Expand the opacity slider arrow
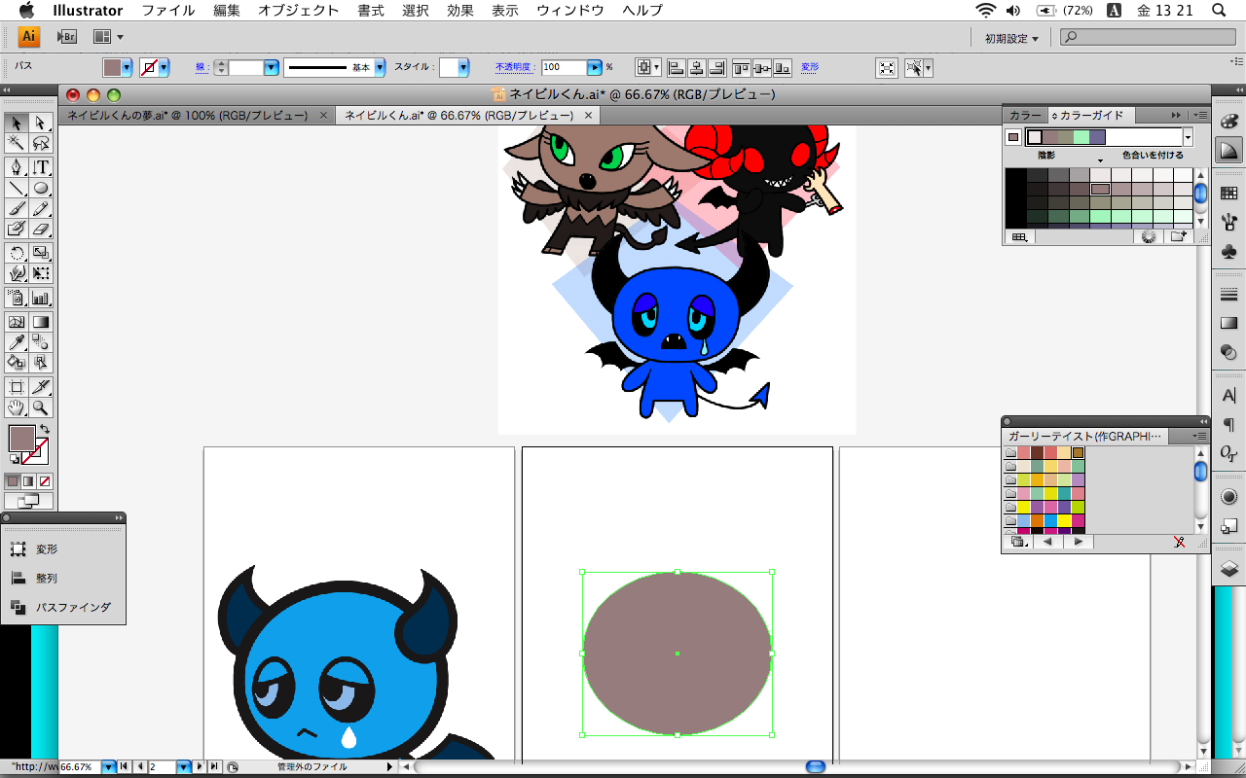 tap(595, 68)
